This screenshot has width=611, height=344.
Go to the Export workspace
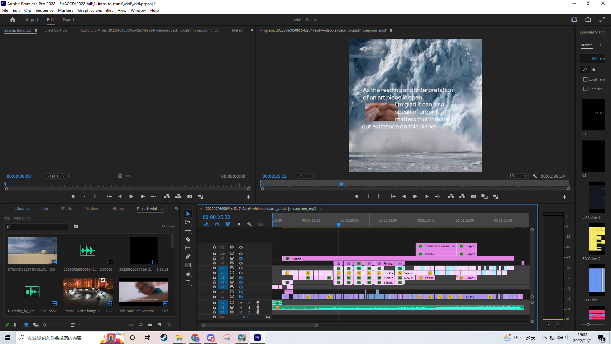click(68, 19)
